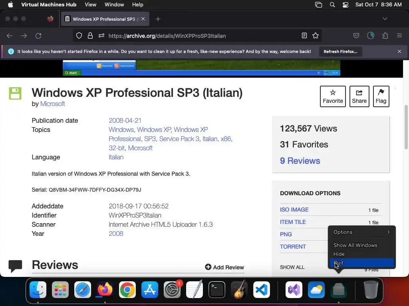This screenshot has height=306, width=409.
Task: Close the Windows XP Professional SP3 tab
Action: point(143,19)
